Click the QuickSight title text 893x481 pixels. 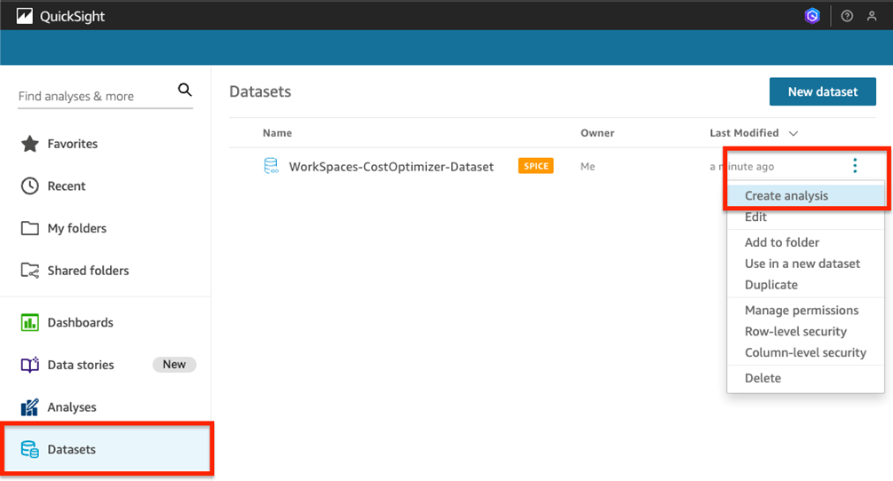pyautogui.click(x=72, y=17)
